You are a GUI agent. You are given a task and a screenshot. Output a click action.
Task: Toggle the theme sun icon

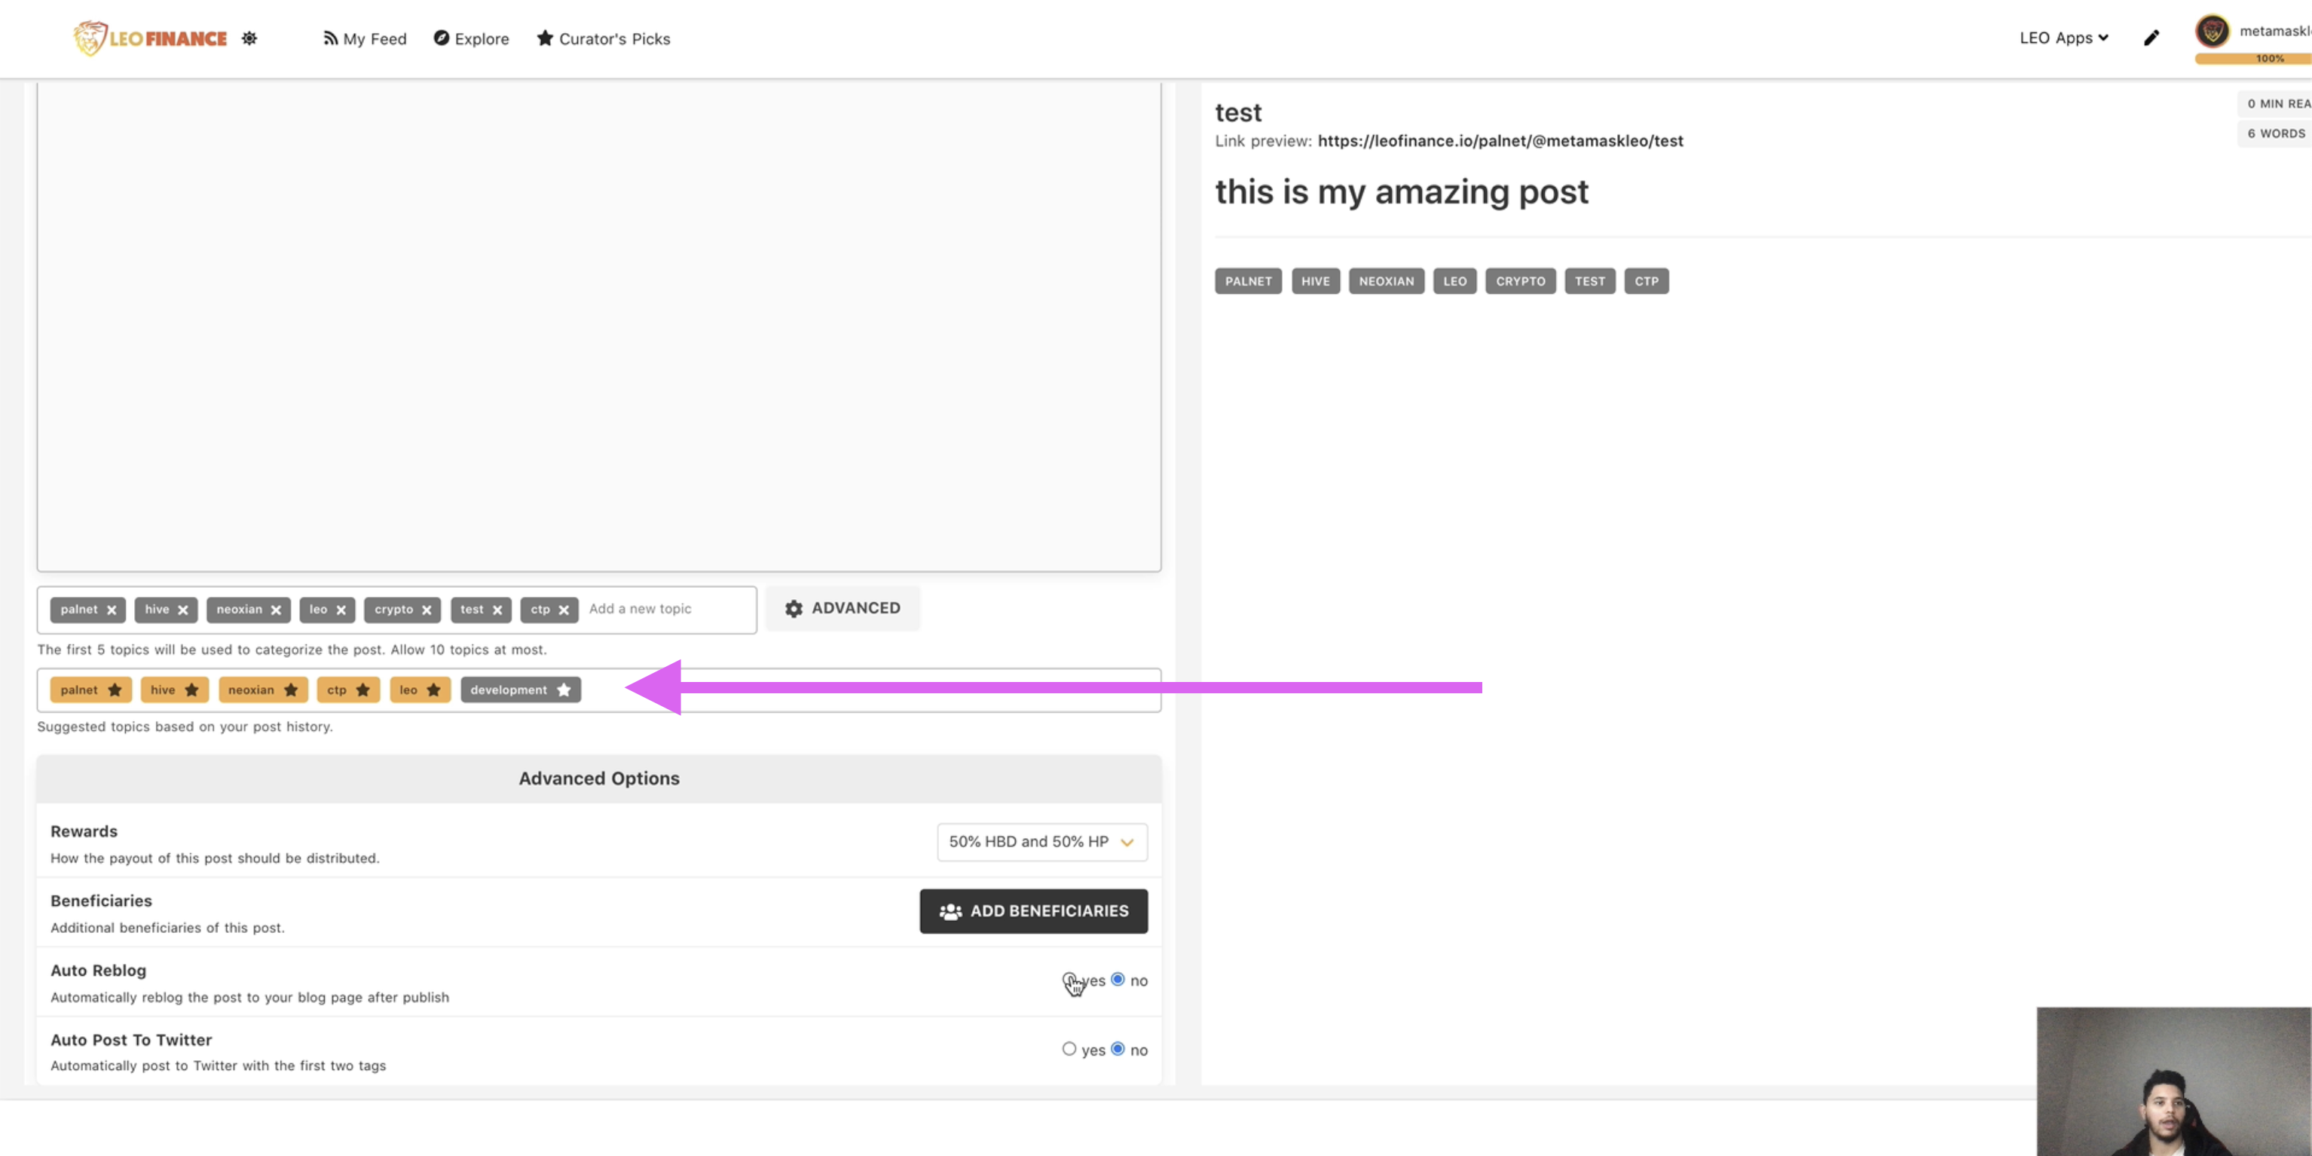pos(249,38)
